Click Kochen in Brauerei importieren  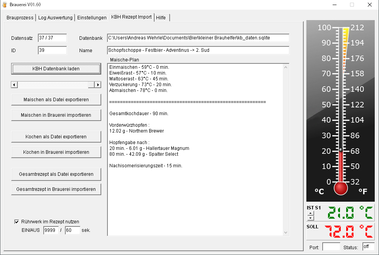tap(56, 152)
